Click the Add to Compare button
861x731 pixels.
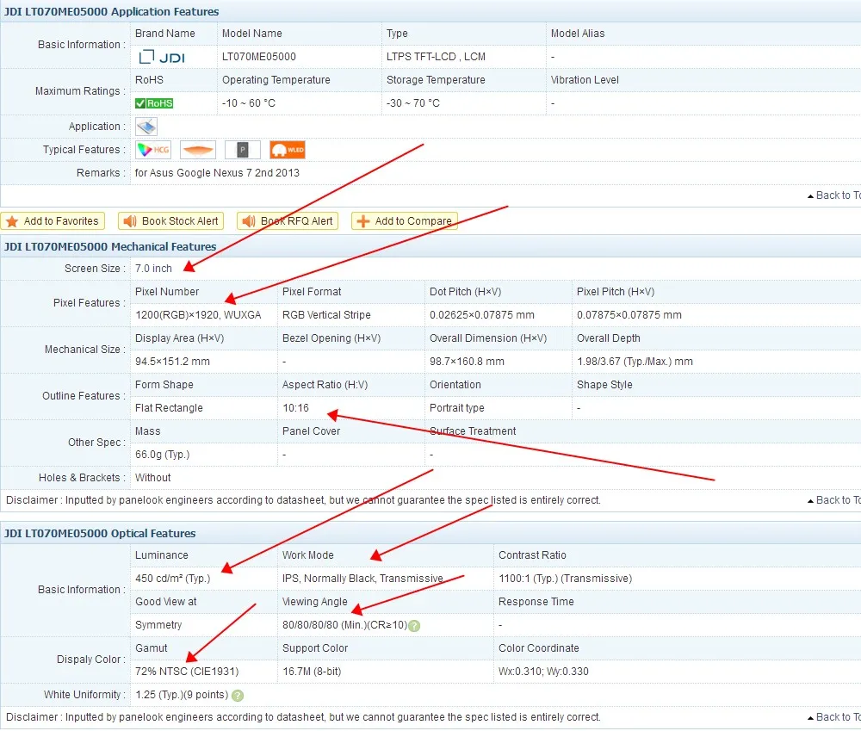404,221
